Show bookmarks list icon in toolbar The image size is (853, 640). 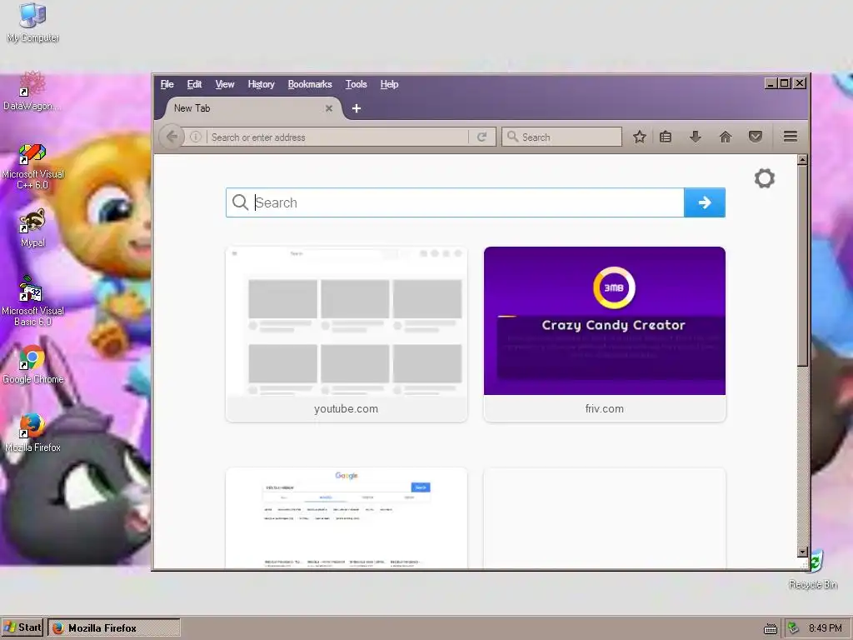coord(666,137)
